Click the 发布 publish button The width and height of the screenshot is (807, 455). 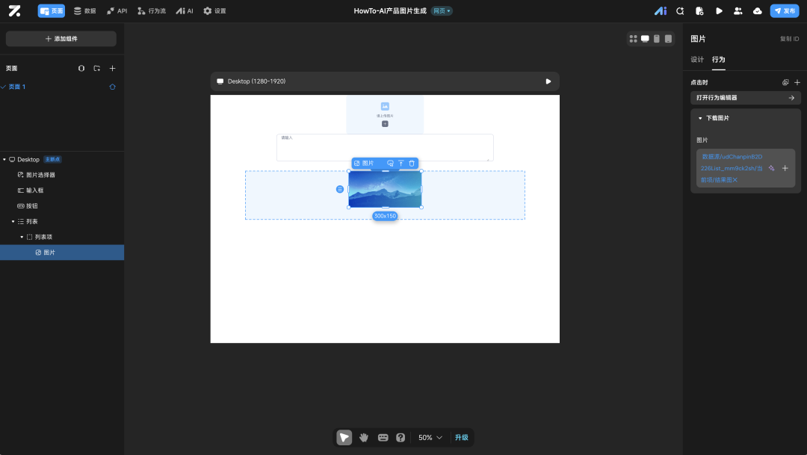(x=785, y=10)
